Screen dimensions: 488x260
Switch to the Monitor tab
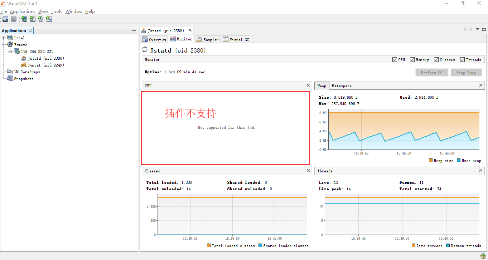tap(181, 39)
